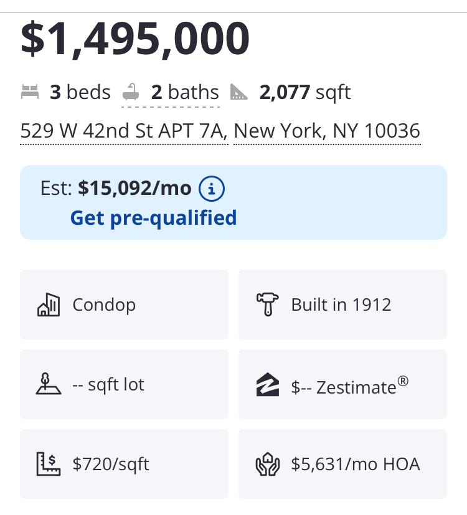Click the underlined 2 baths text

click(x=185, y=93)
